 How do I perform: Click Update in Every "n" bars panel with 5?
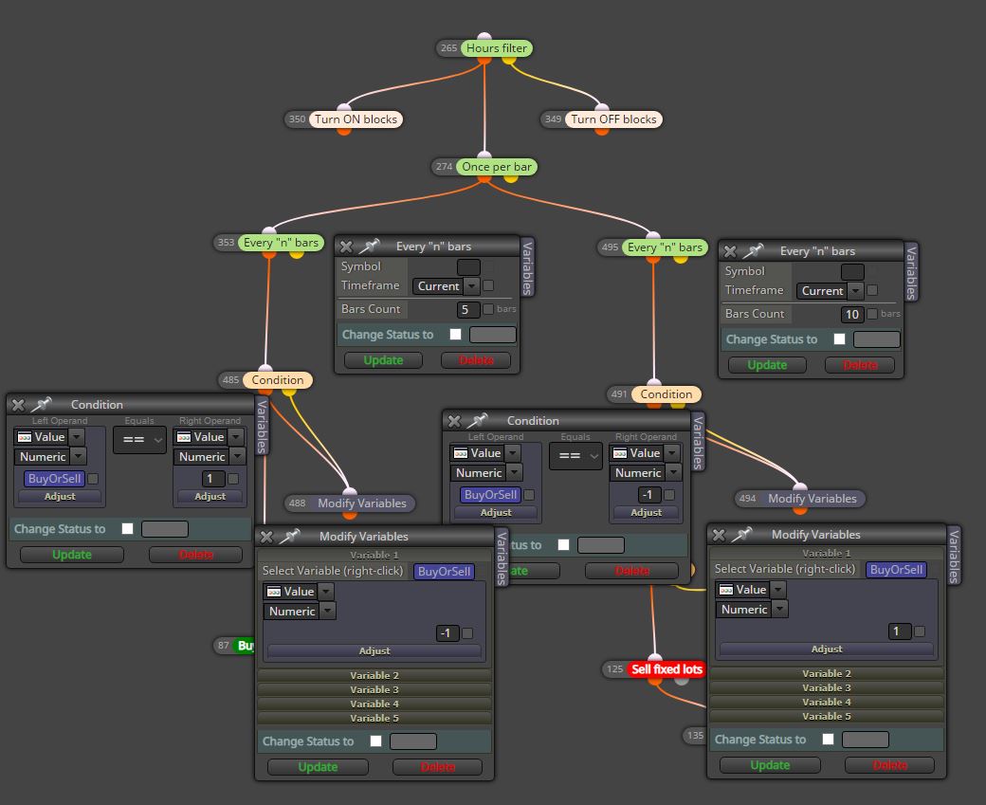tap(384, 360)
